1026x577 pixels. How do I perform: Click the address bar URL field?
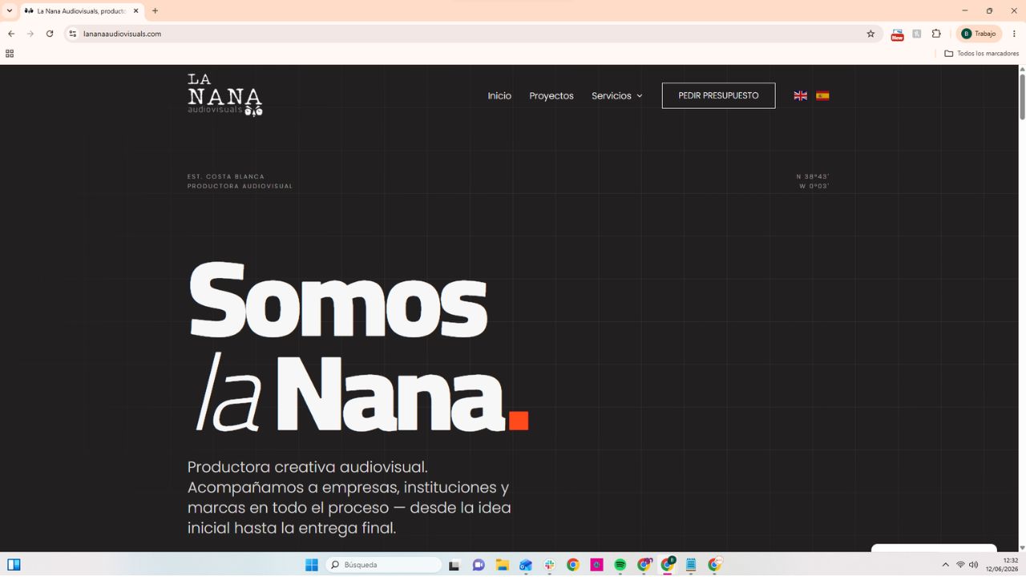point(471,34)
